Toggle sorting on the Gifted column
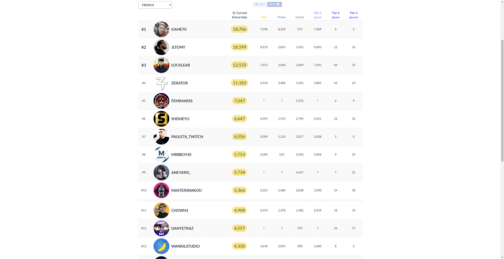 (299, 17)
